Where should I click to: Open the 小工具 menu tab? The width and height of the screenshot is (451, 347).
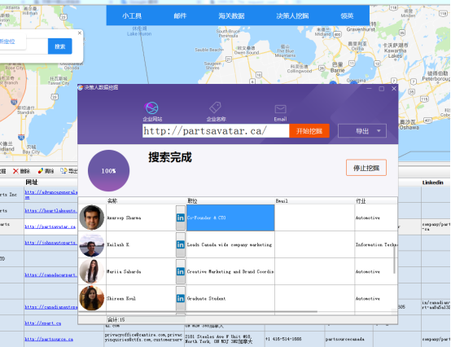pos(132,15)
